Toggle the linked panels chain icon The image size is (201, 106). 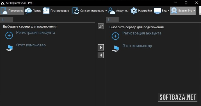pos(101,26)
